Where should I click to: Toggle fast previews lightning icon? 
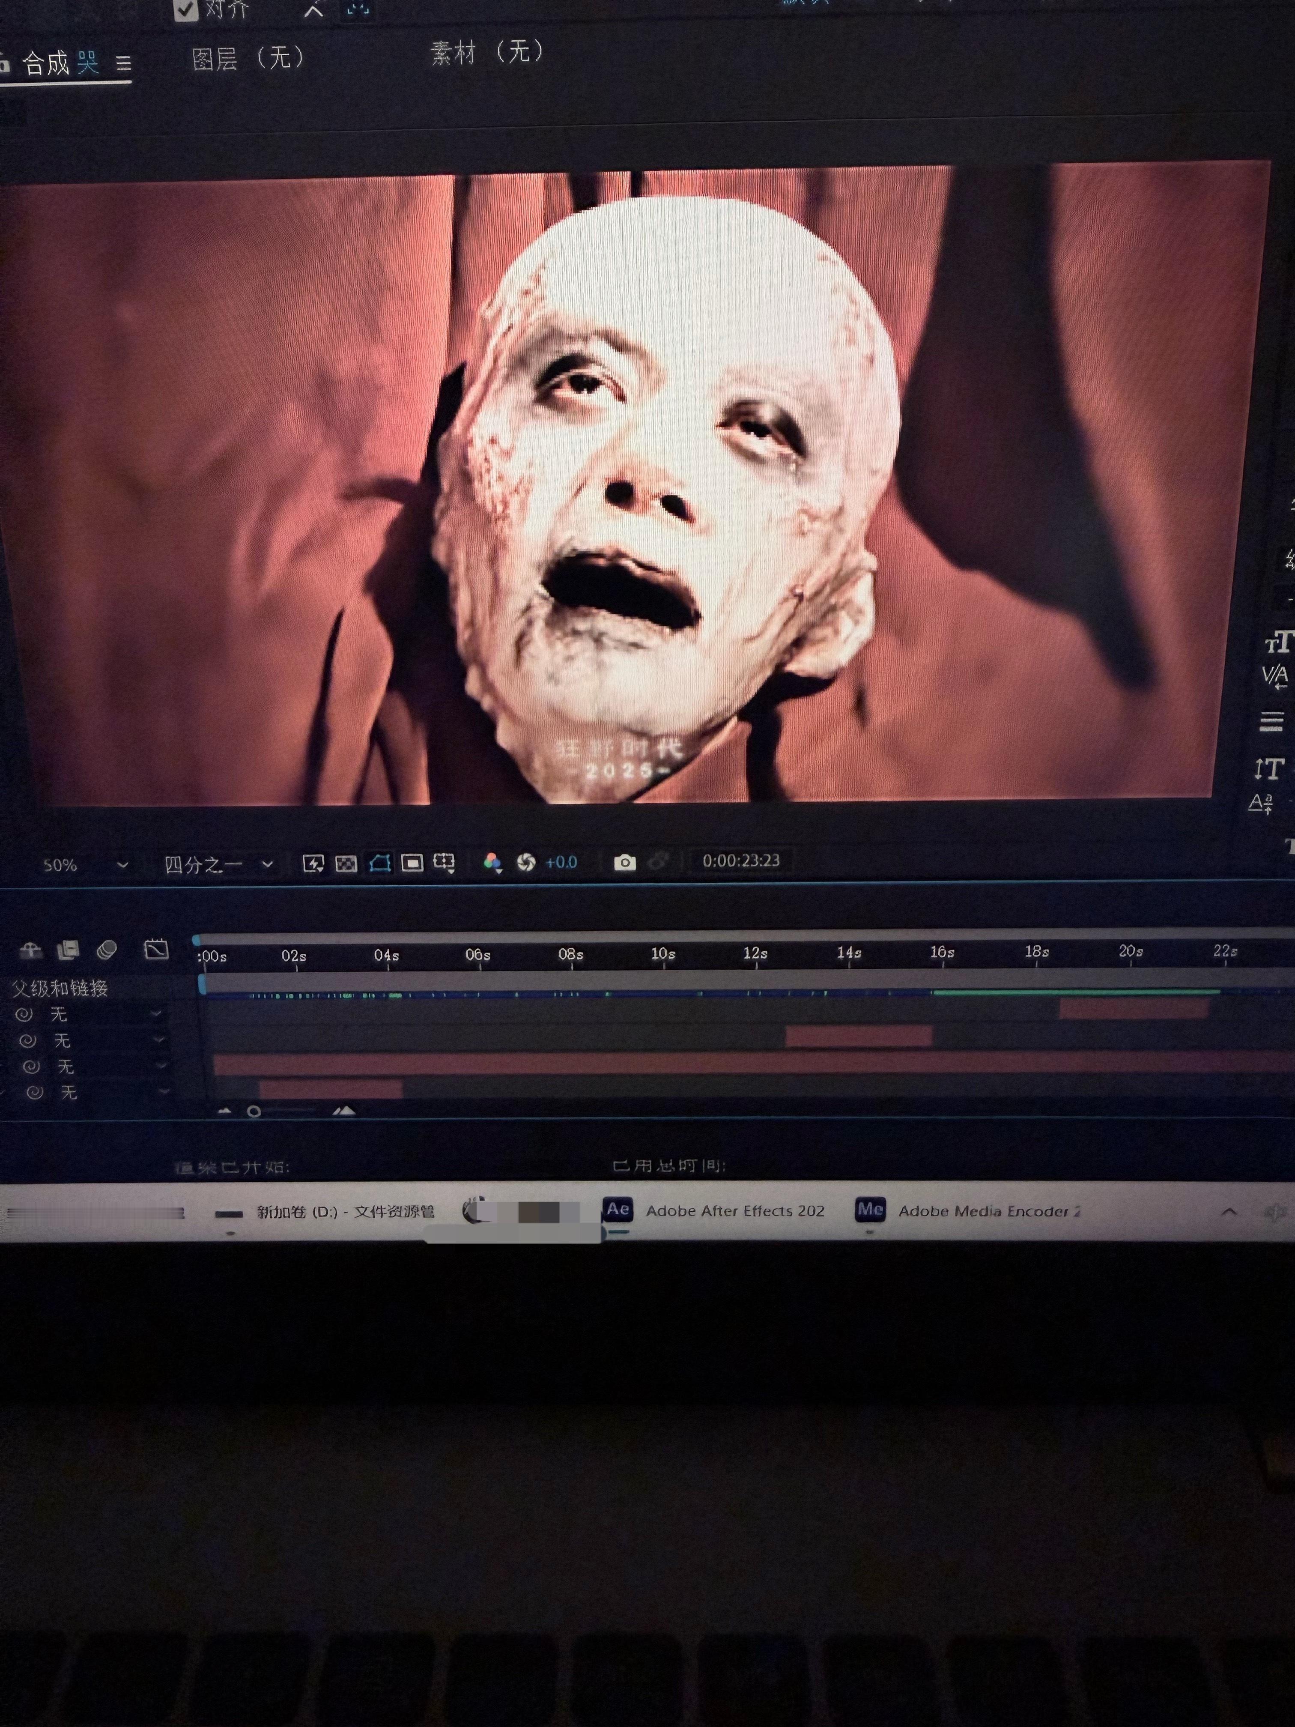(313, 863)
